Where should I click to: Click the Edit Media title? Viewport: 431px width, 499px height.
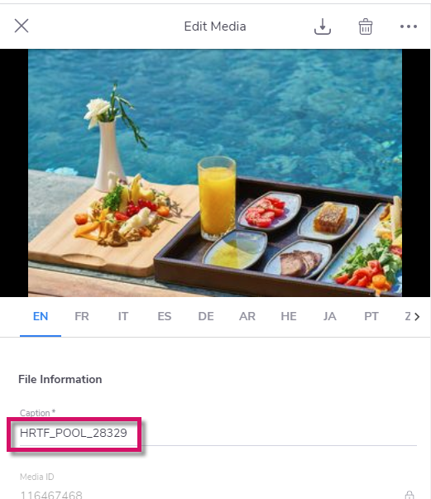click(x=215, y=26)
